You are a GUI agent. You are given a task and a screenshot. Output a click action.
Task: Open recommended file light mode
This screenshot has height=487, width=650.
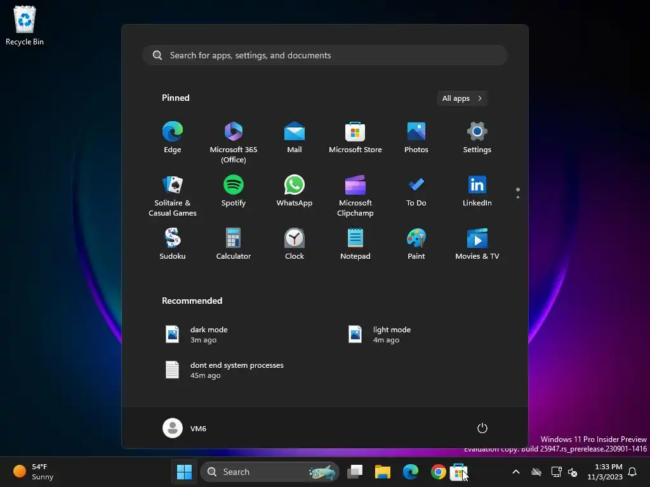coord(380,335)
